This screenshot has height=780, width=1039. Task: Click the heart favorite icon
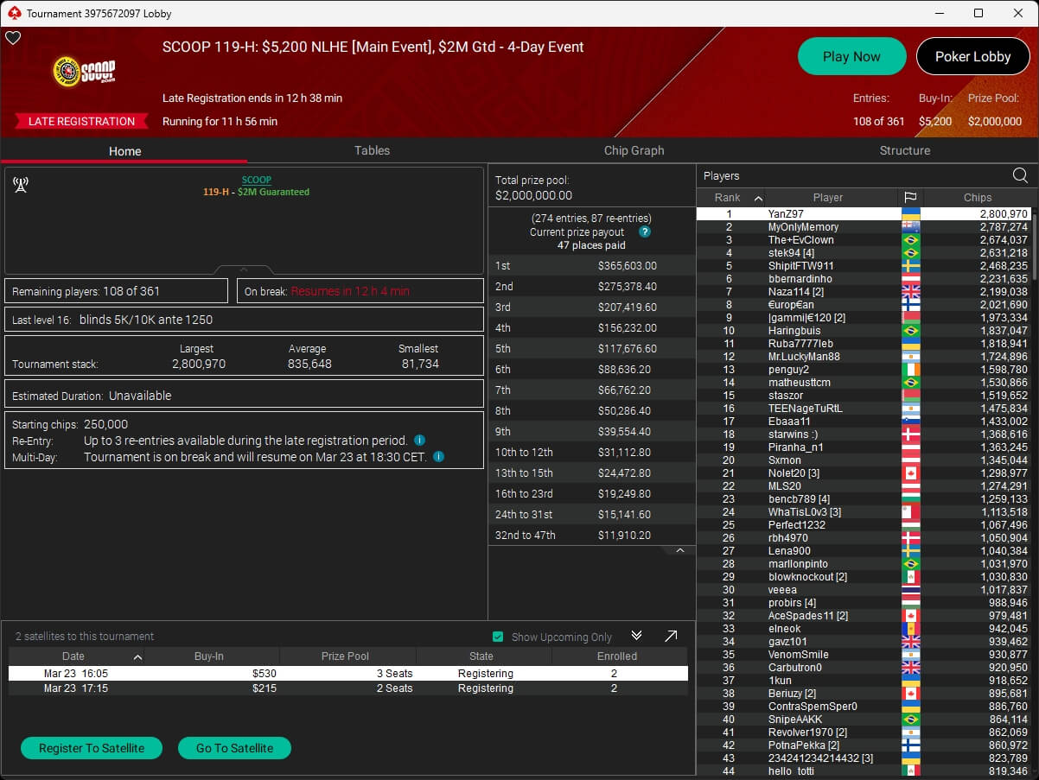(x=13, y=38)
